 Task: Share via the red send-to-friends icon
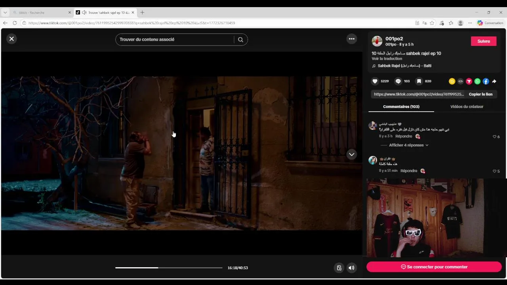(469, 81)
